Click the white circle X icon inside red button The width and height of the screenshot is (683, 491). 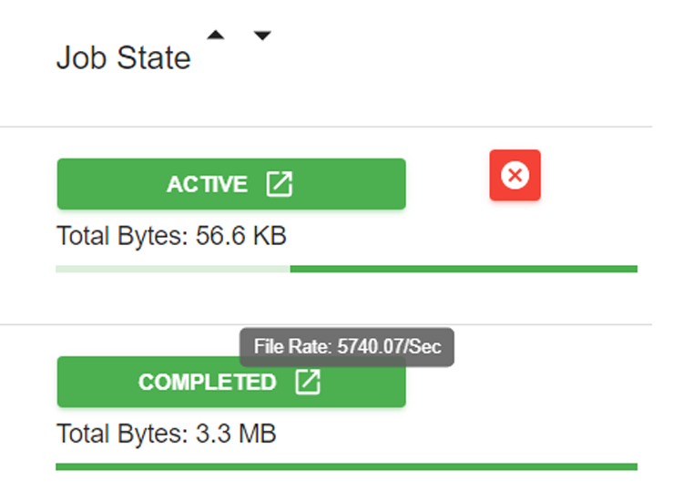click(515, 175)
